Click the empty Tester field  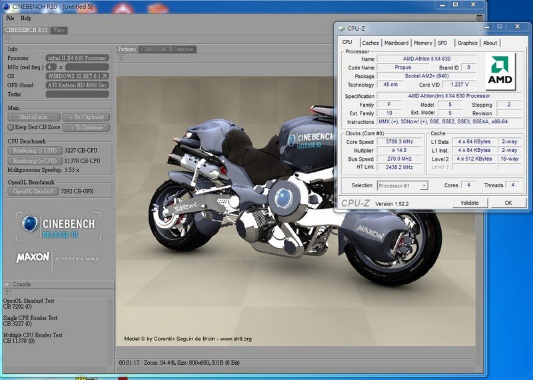pos(77,94)
